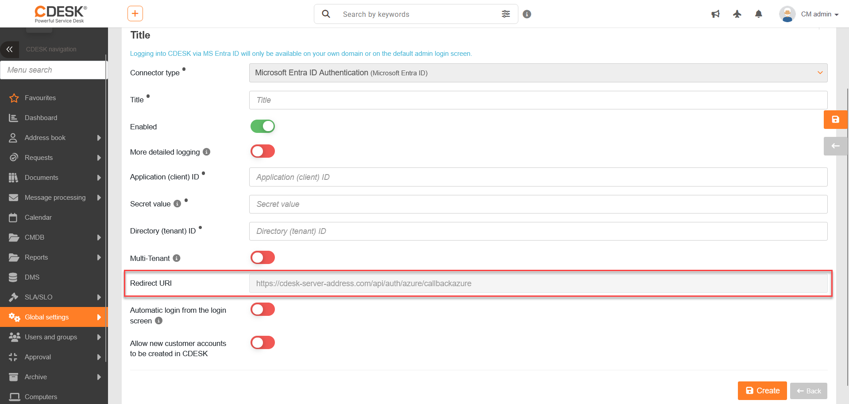
Task: Expand Documents submenu arrow
Action: point(99,178)
